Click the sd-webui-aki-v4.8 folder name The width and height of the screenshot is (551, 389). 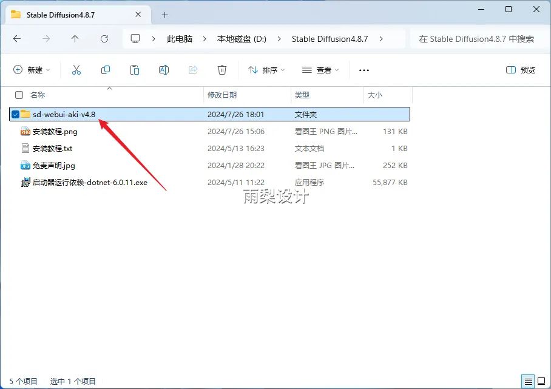tap(64, 114)
